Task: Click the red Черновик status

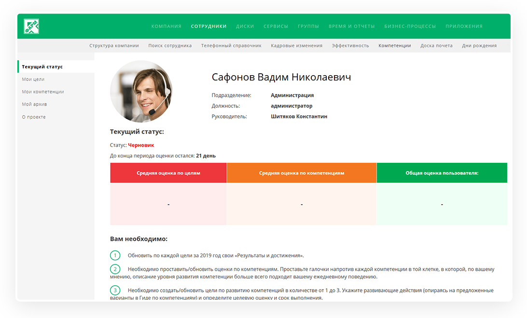Action: click(141, 145)
